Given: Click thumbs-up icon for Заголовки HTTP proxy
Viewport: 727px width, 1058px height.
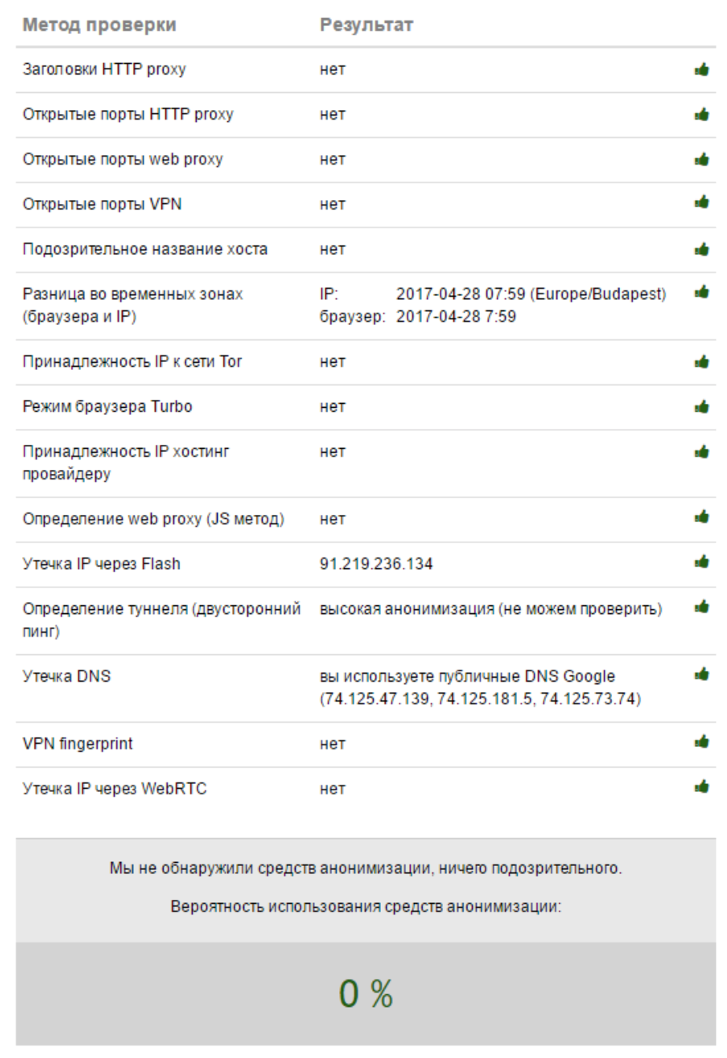Looking at the screenshot, I should 701,70.
